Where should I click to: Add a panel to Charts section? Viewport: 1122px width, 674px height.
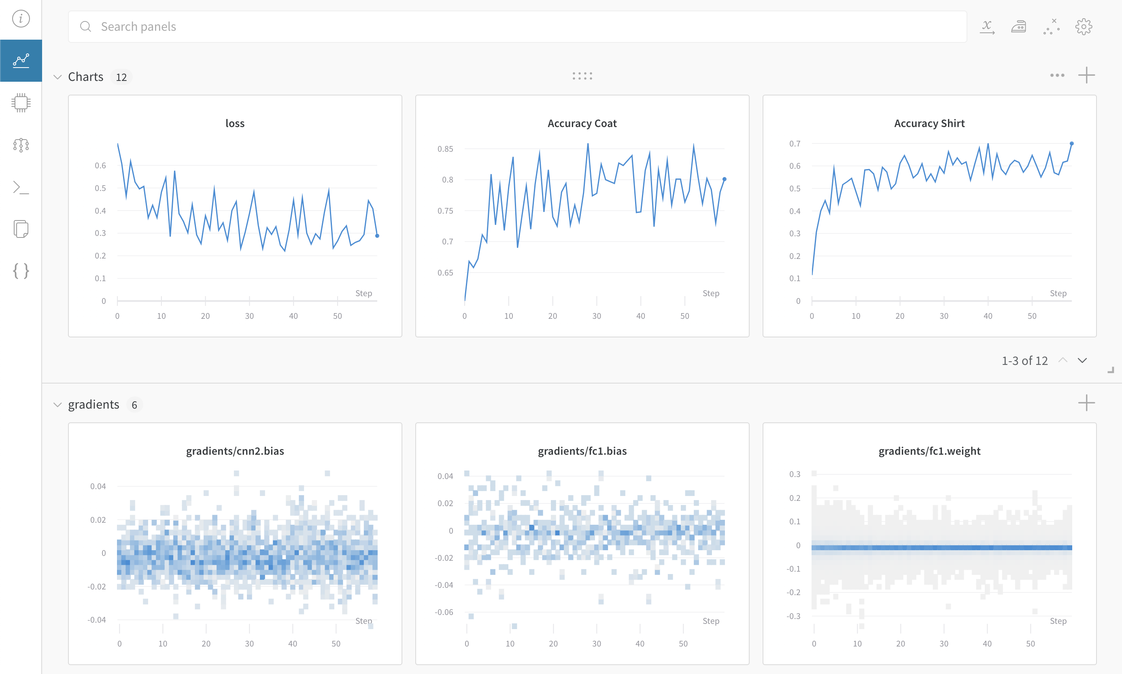[1086, 75]
